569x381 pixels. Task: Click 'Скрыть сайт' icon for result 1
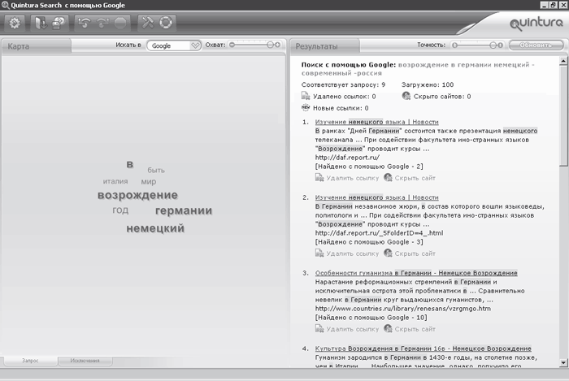(388, 178)
